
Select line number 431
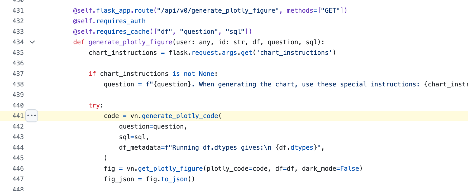18,11
